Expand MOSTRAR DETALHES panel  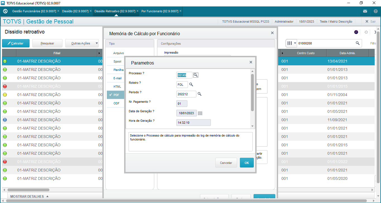(x=29, y=196)
